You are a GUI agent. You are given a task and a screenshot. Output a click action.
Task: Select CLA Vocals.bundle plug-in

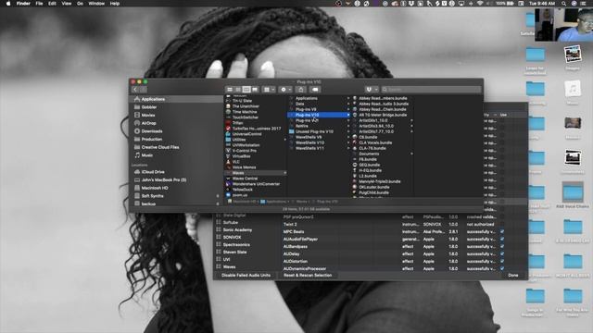375,142
